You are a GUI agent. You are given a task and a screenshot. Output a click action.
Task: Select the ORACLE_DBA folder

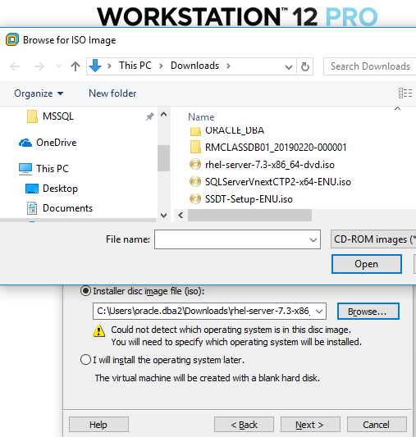click(234, 130)
